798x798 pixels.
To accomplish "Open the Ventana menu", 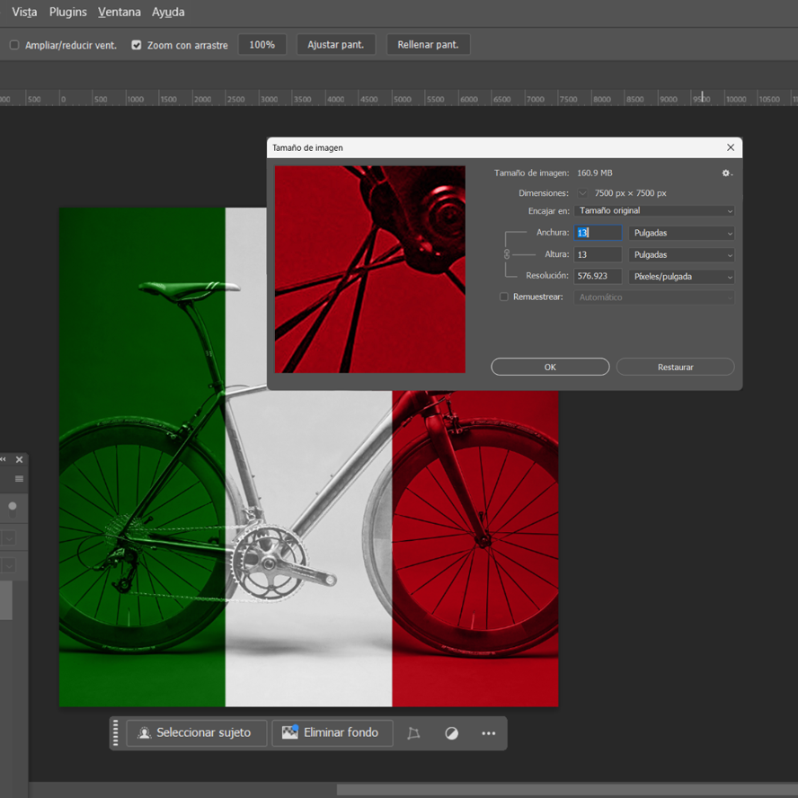I will click(119, 12).
